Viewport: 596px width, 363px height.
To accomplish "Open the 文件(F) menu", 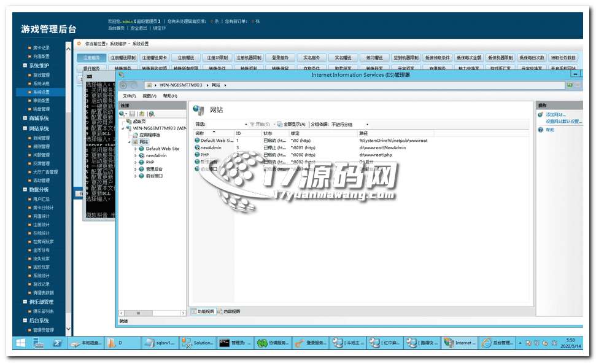I will pyautogui.click(x=129, y=96).
